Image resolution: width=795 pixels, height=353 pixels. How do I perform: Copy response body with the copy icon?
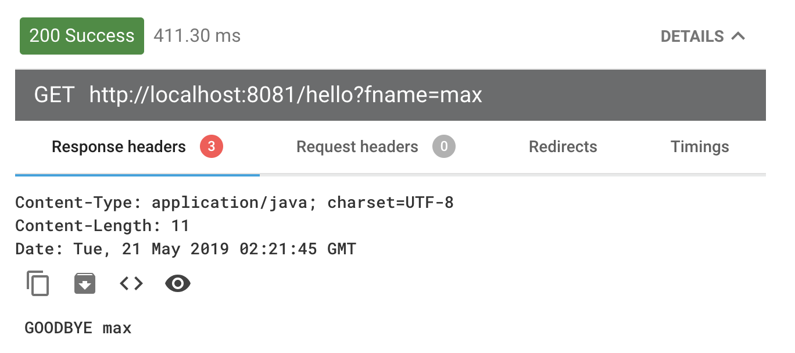point(38,283)
